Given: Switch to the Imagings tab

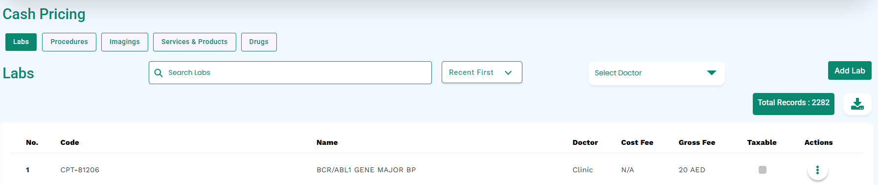Looking at the screenshot, I should click(x=125, y=42).
